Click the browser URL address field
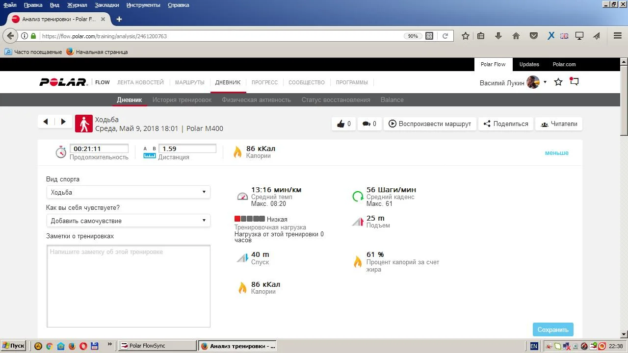Image resolution: width=628 pixels, height=353 pixels. click(x=221, y=36)
